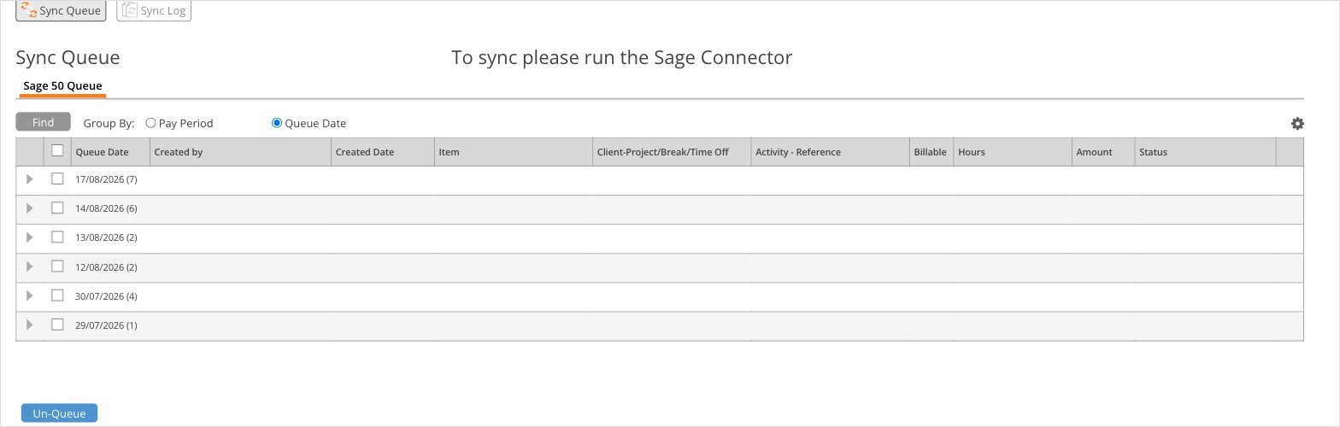This screenshot has width=1340, height=427.
Task: Click the 17/08/2026 (7) date text
Action: pos(106,179)
